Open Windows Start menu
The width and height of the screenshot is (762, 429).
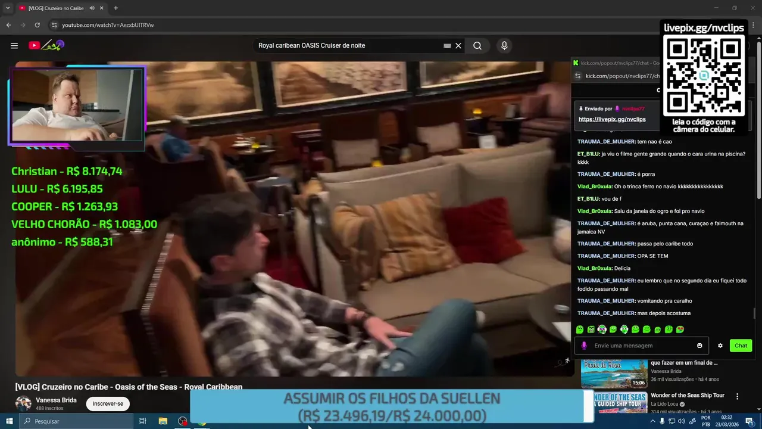coord(9,421)
